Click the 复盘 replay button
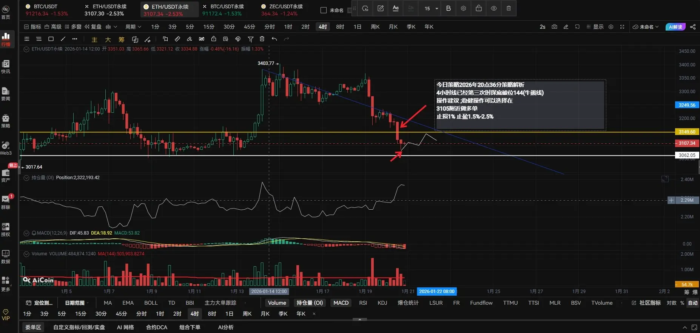The width and height of the screenshot is (700, 333). [x=93, y=27]
